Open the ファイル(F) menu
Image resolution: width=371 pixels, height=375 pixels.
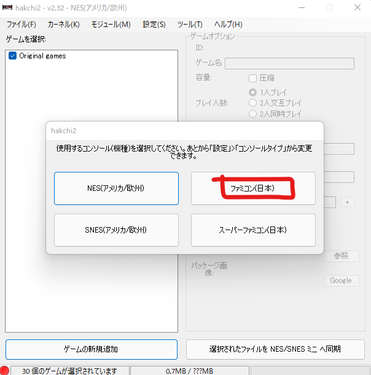21,25
